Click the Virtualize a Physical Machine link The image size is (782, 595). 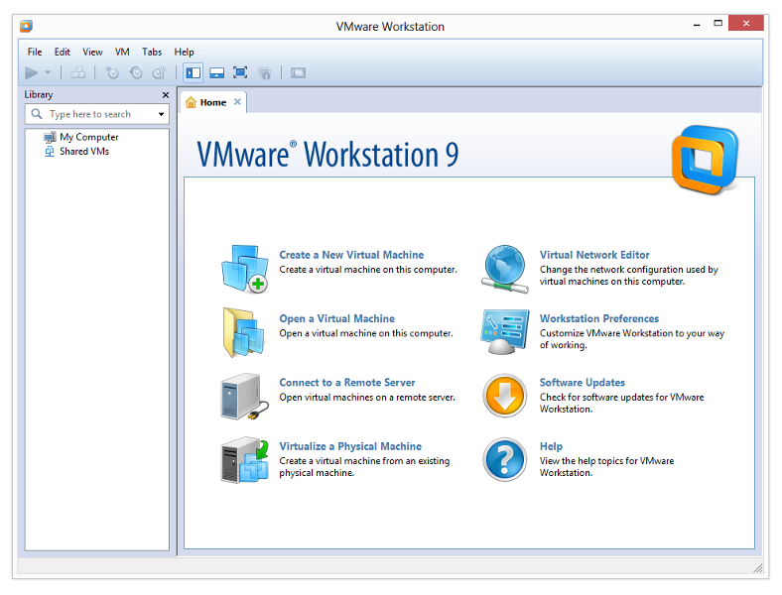click(350, 446)
